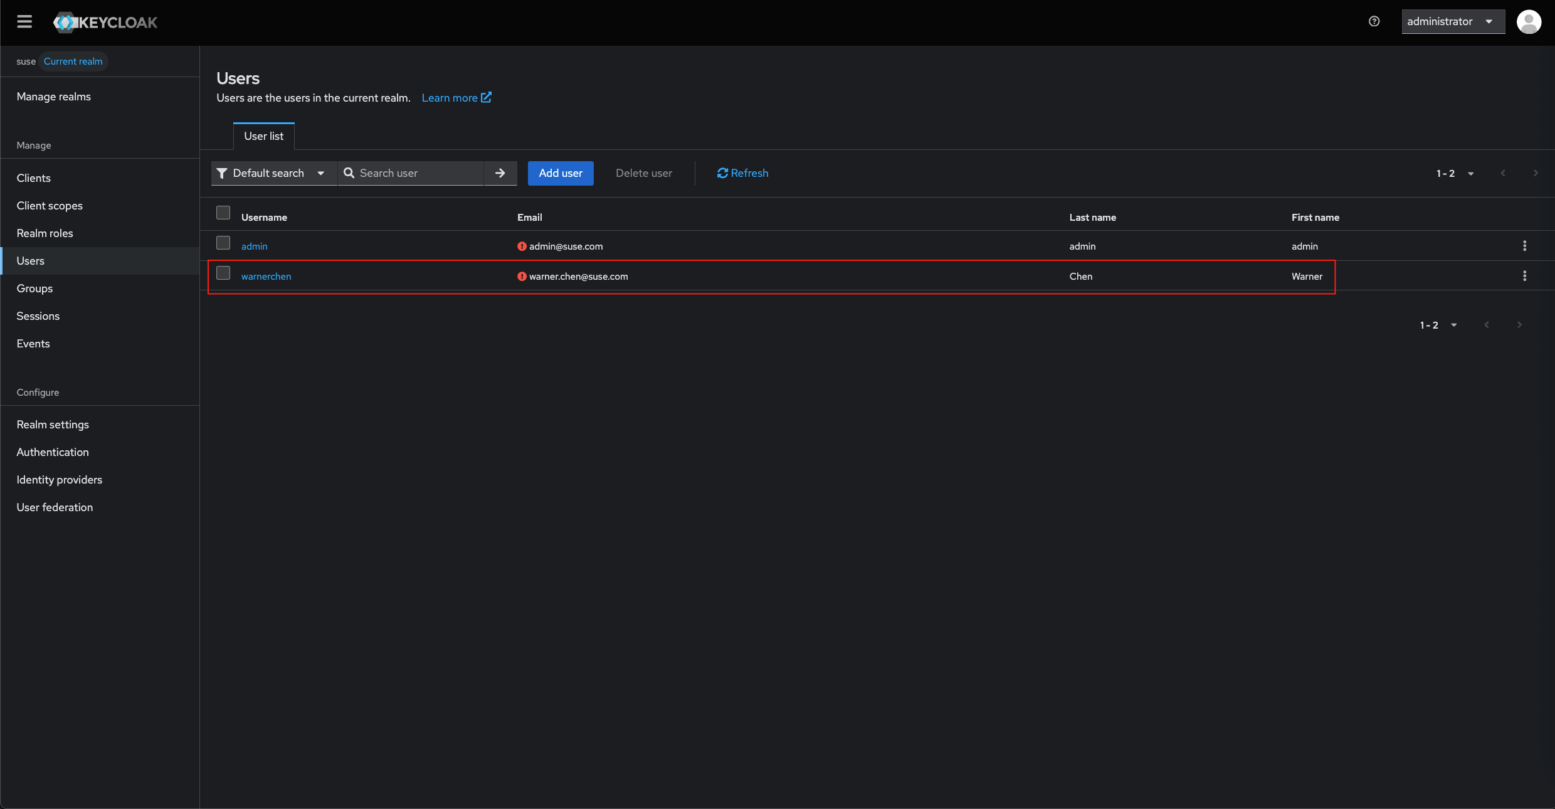The height and width of the screenshot is (809, 1555).
Task: Click the Keycloak logo
Action: tap(105, 23)
